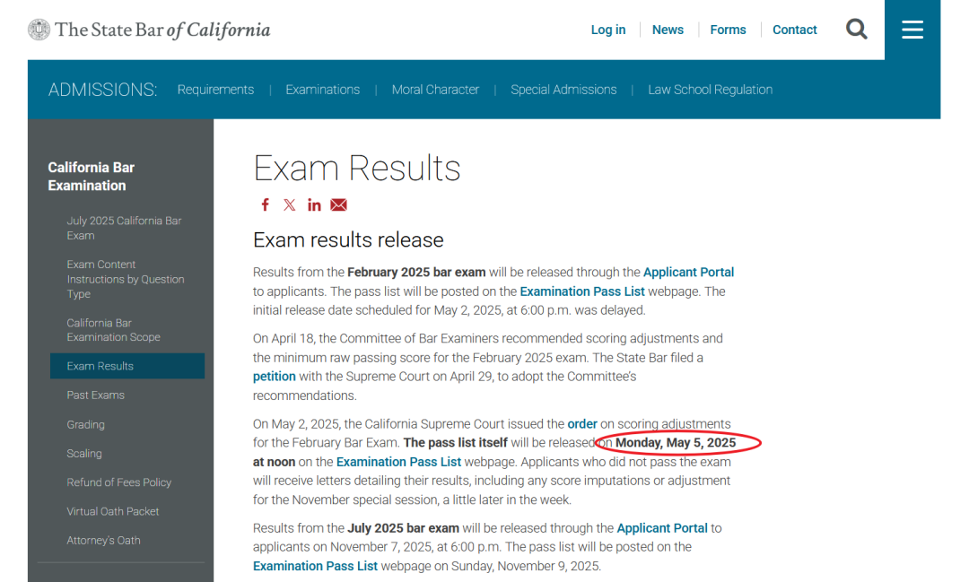Open California Bar Examination sidebar heading
This screenshot has height=582, width=969.
click(x=91, y=177)
